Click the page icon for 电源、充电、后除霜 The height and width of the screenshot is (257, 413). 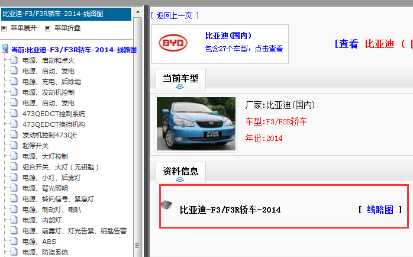click(x=14, y=82)
